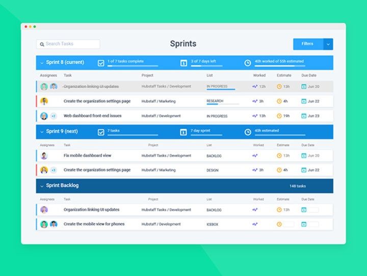
Task: Toggle the Sprint 8 tasks complete checkbox
Action: (101, 63)
